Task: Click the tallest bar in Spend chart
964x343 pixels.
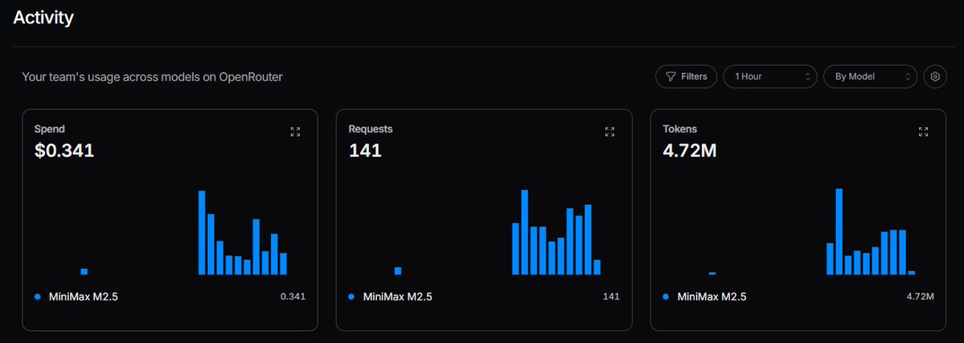Action: pos(202,232)
